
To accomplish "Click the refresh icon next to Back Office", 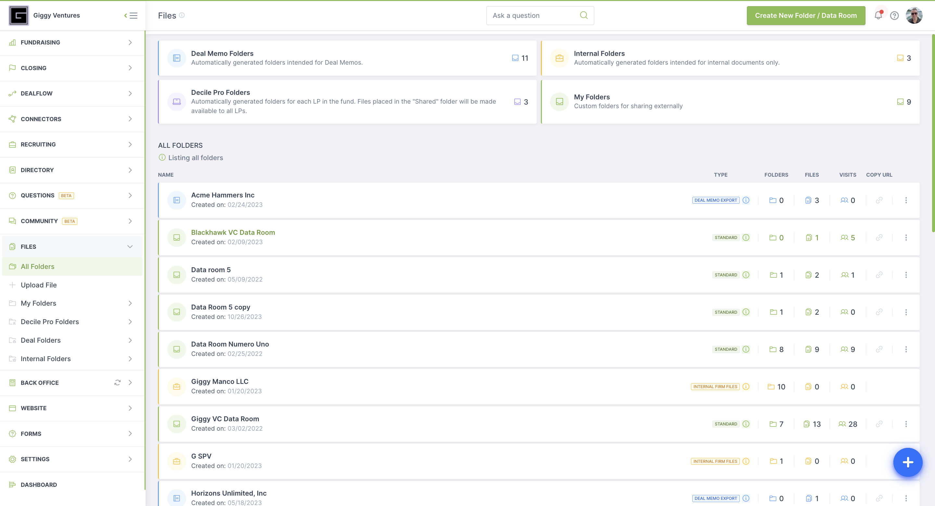I will tap(117, 383).
